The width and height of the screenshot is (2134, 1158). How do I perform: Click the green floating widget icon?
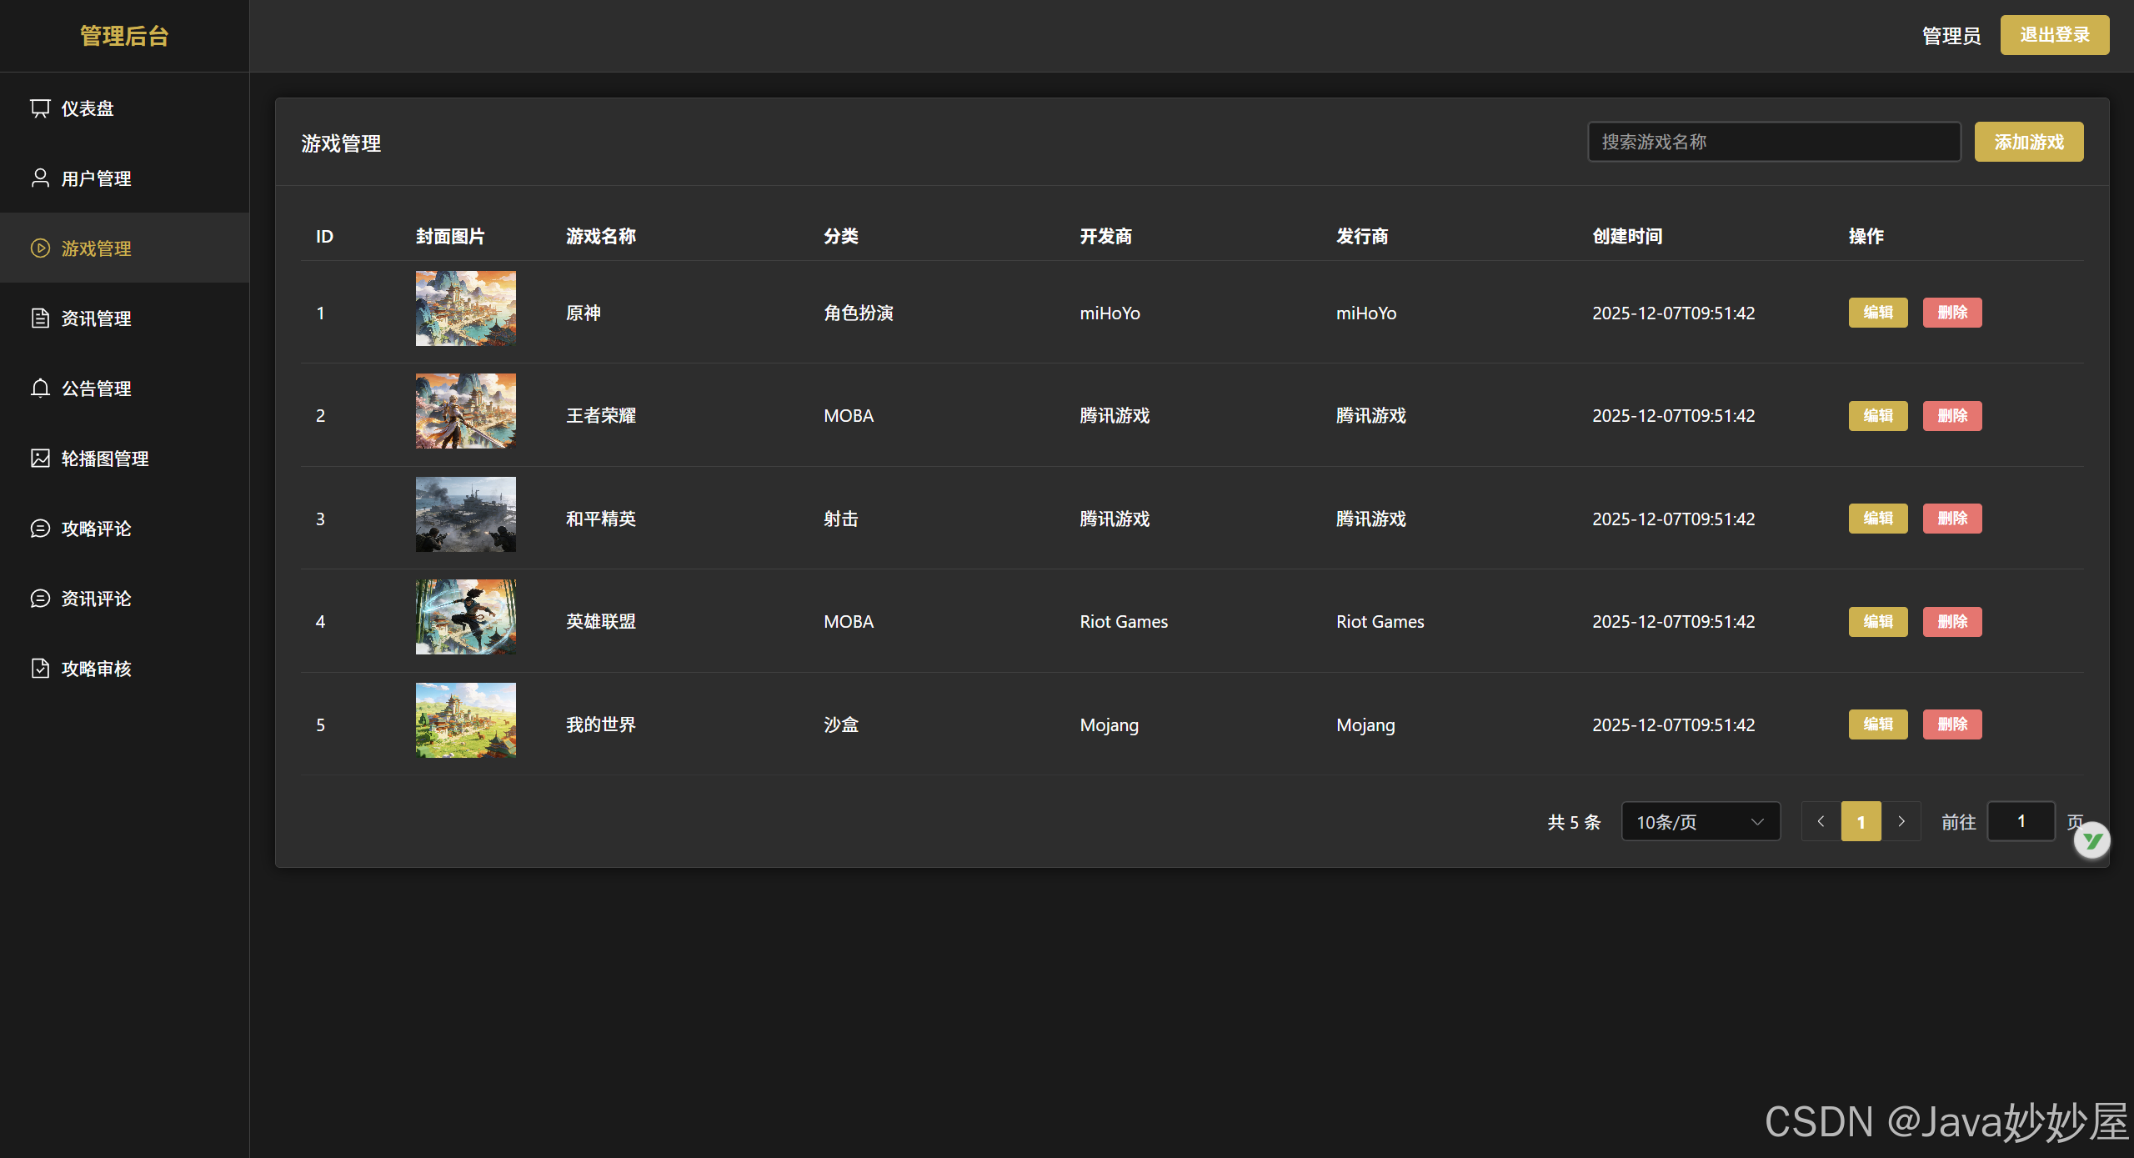click(x=2091, y=840)
